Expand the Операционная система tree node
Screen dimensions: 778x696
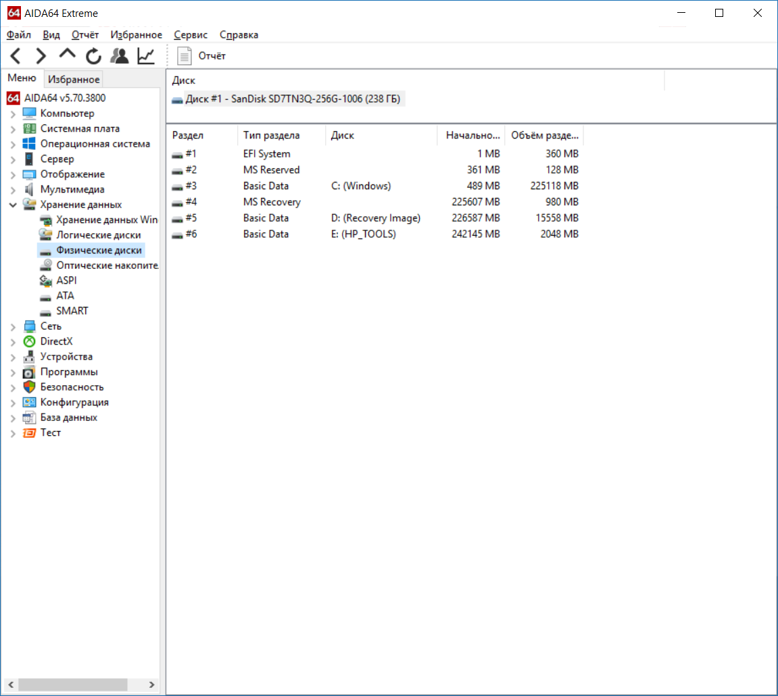pos(13,144)
